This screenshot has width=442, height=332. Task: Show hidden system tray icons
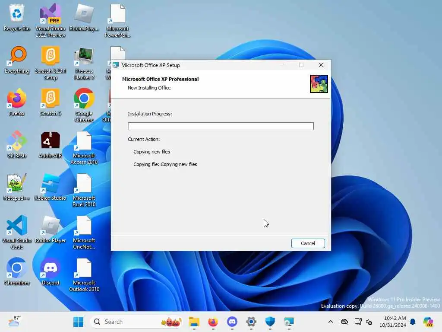[x=330, y=322]
